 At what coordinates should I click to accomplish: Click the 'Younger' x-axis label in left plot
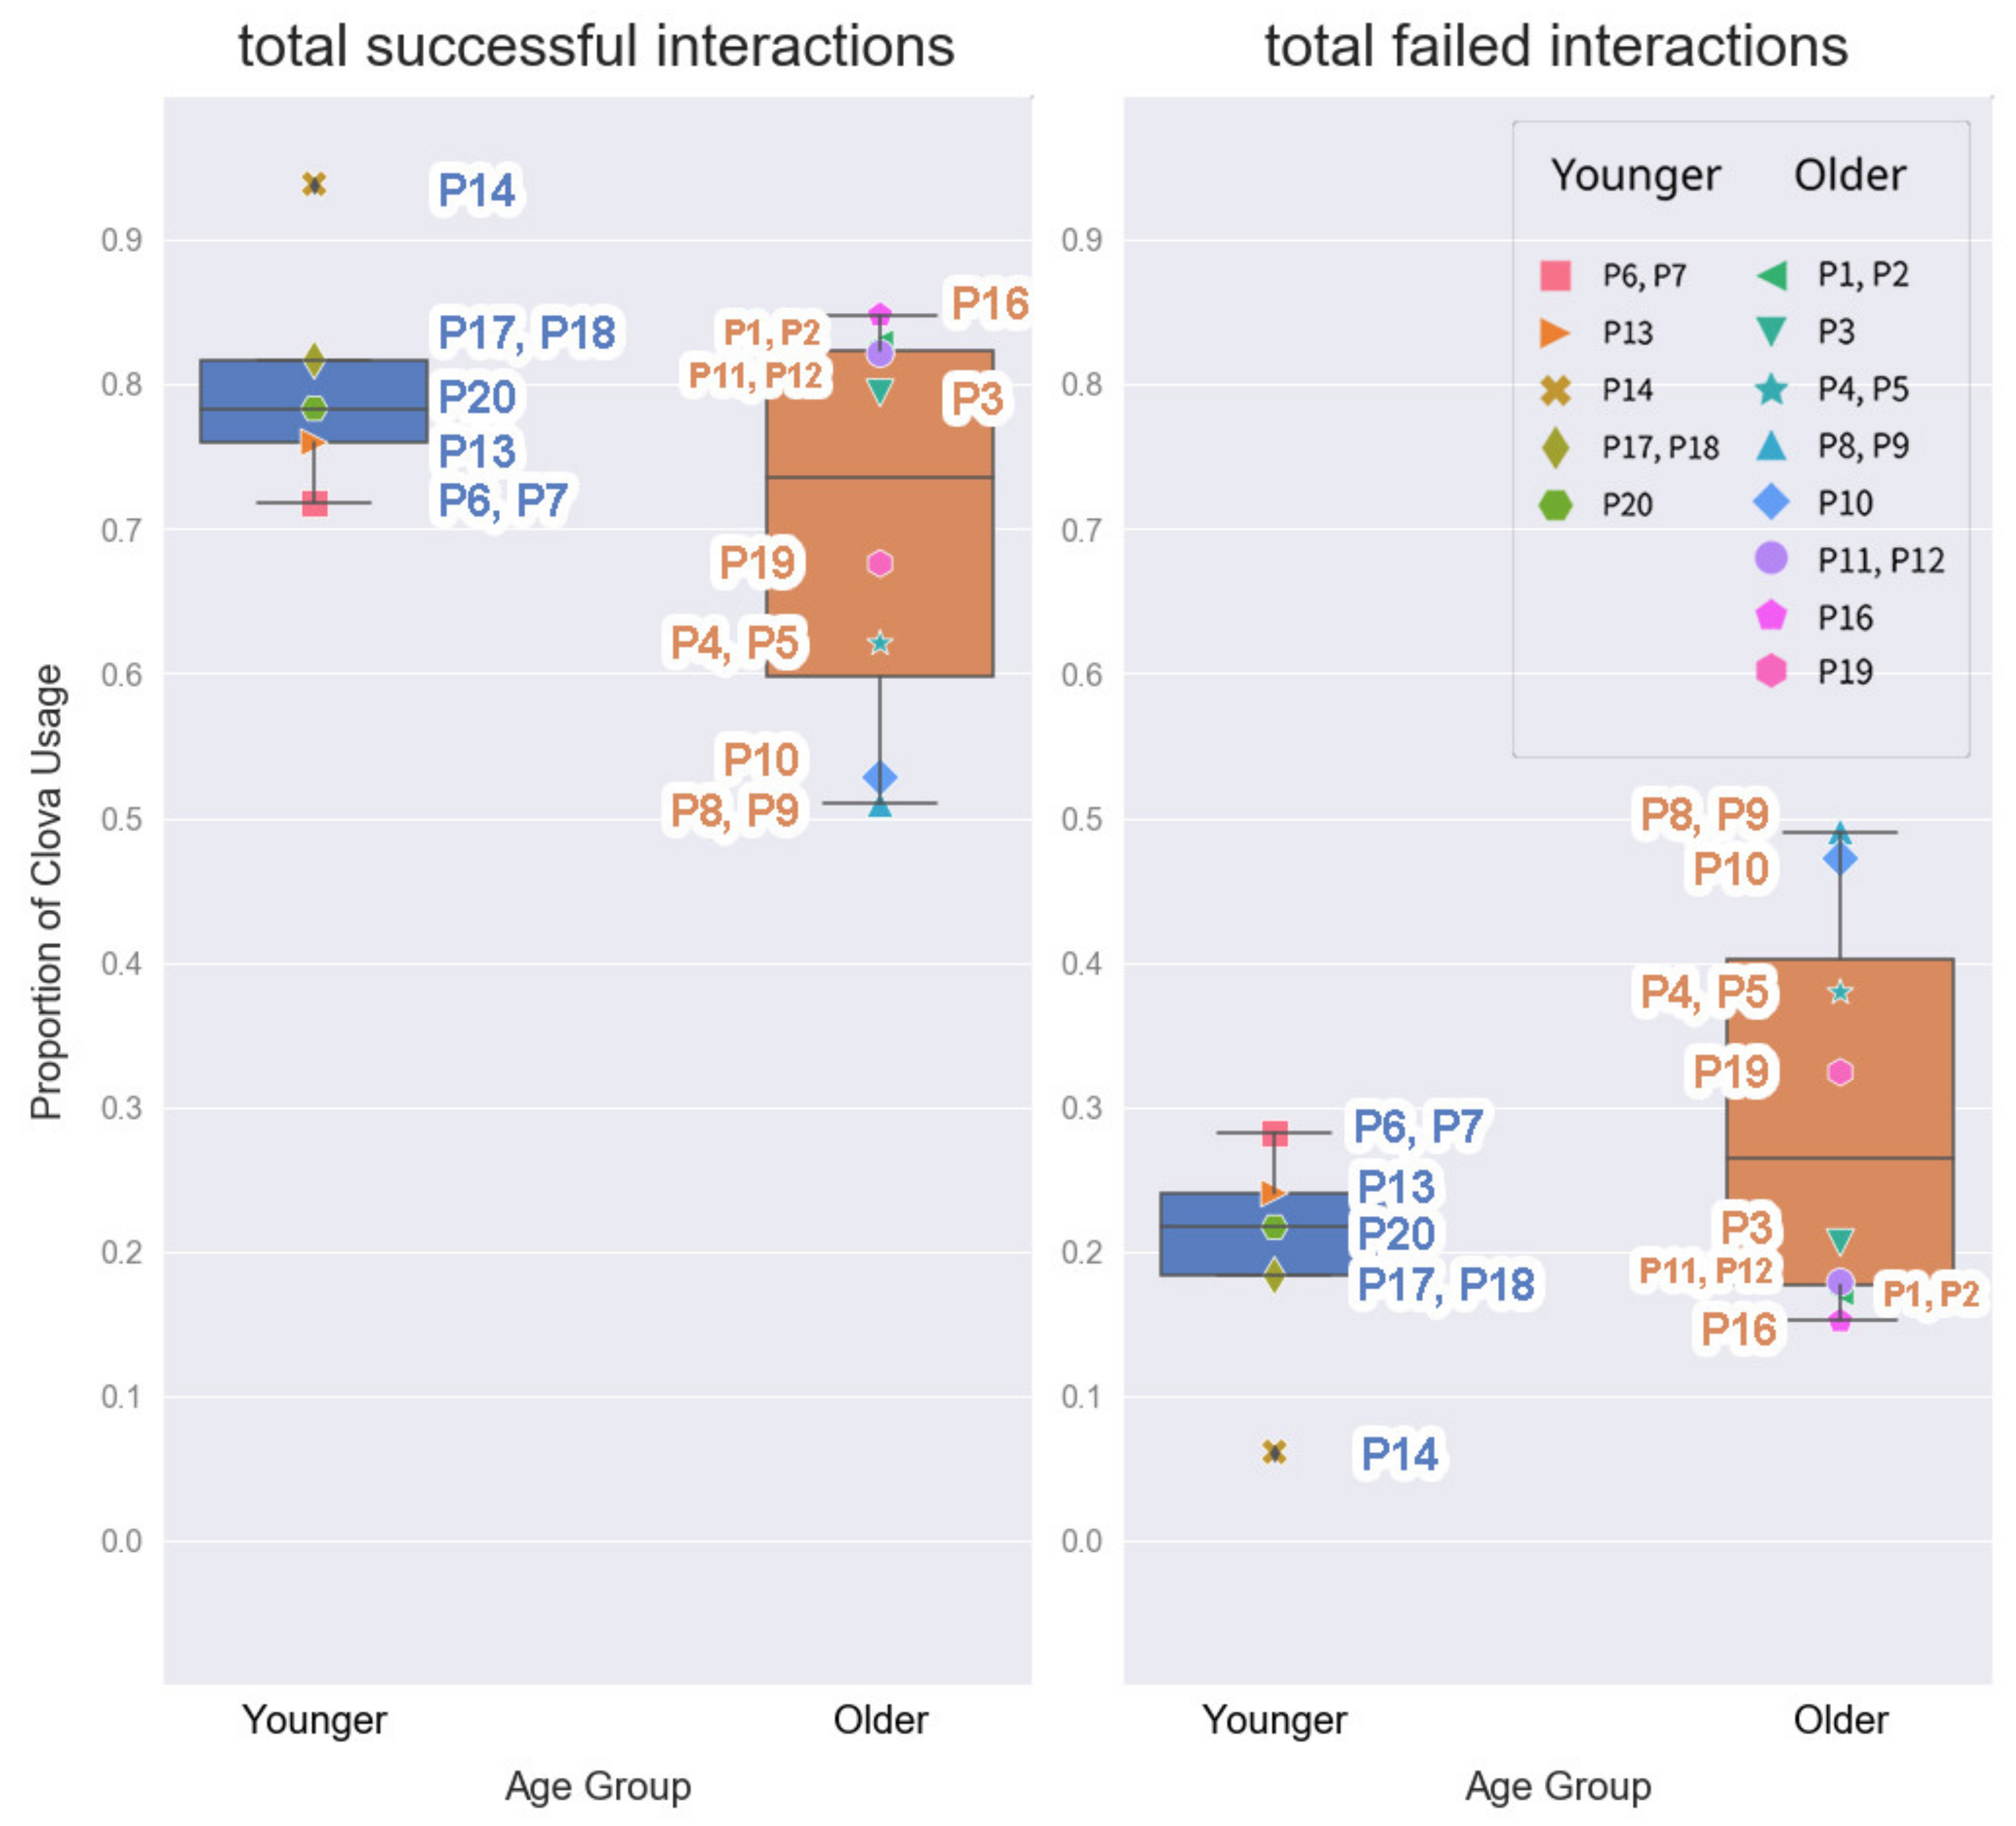pos(314,1720)
